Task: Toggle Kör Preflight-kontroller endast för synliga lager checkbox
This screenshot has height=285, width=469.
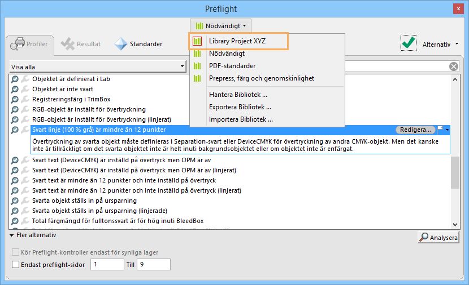Action: coord(16,252)
